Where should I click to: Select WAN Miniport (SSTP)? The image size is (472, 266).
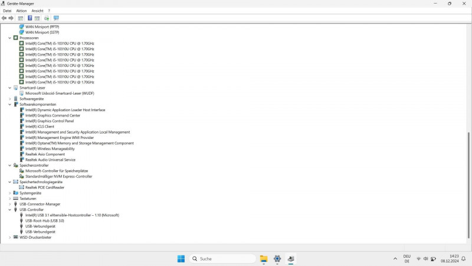(42, 33)
